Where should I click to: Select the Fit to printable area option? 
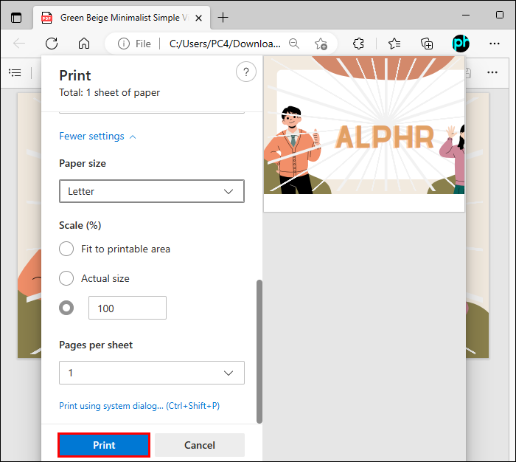[x=66, y=249]
